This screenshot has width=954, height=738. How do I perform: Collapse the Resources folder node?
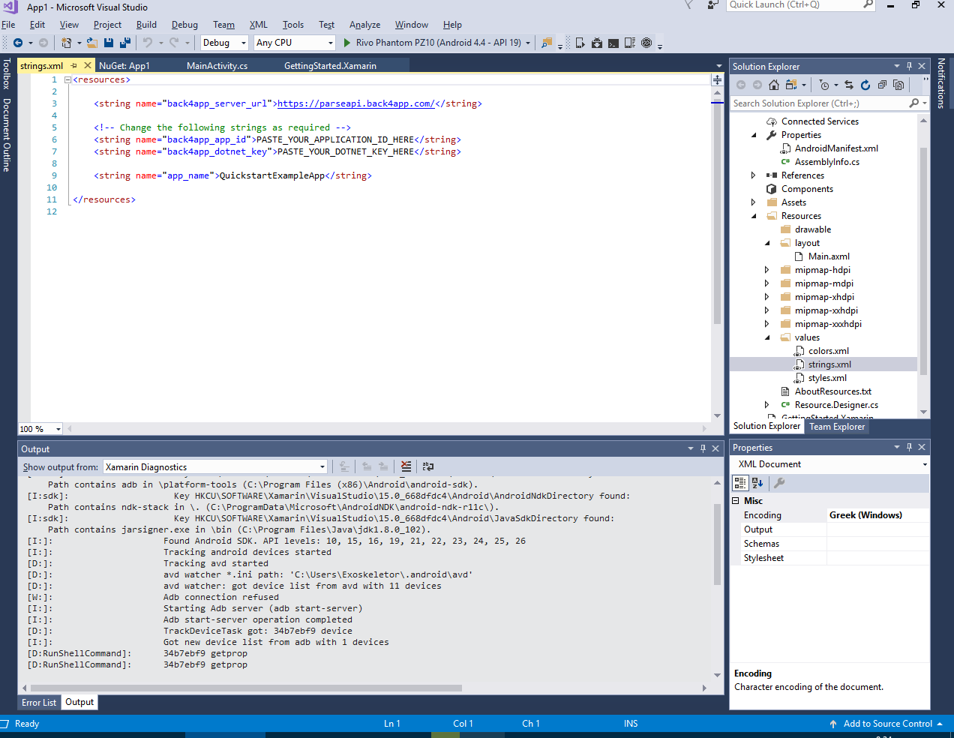click(754, 216)
